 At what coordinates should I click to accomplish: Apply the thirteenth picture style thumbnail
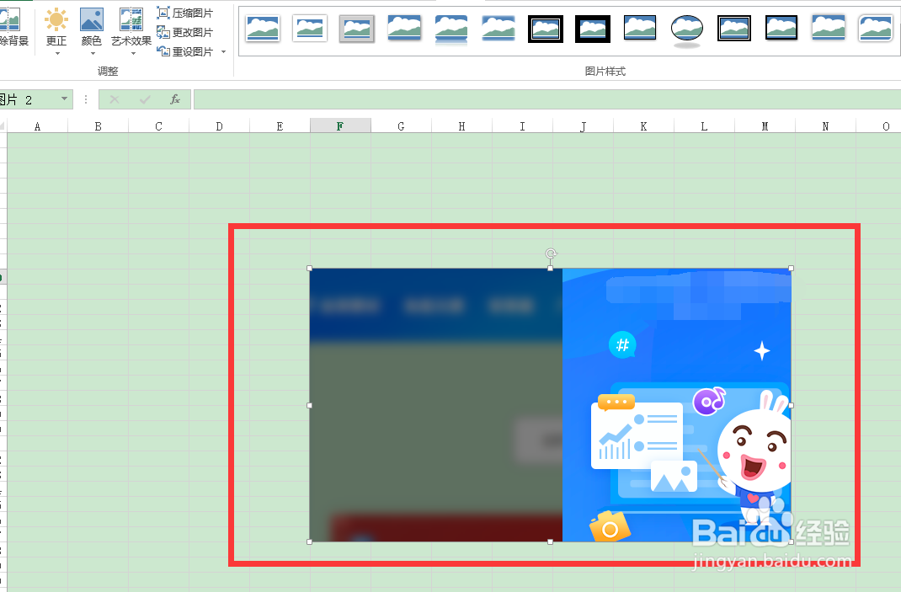828,28
